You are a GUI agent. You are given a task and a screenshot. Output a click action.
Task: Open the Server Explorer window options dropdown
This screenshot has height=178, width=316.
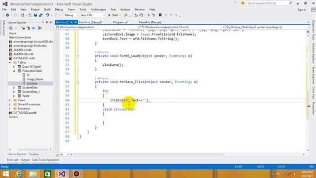pos(43,22)
